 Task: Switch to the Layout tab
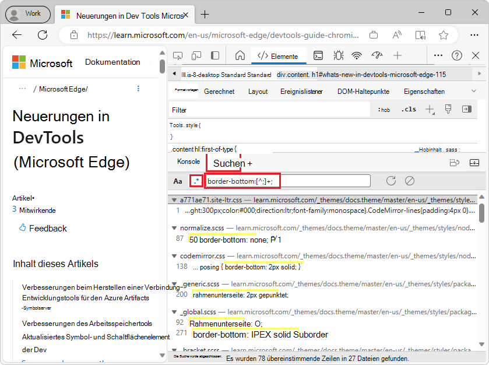coord(258,91)
